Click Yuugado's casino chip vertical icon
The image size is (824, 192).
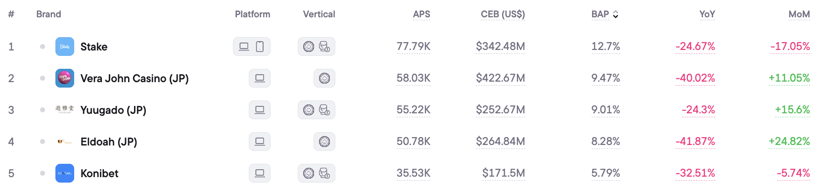(309, 110)
